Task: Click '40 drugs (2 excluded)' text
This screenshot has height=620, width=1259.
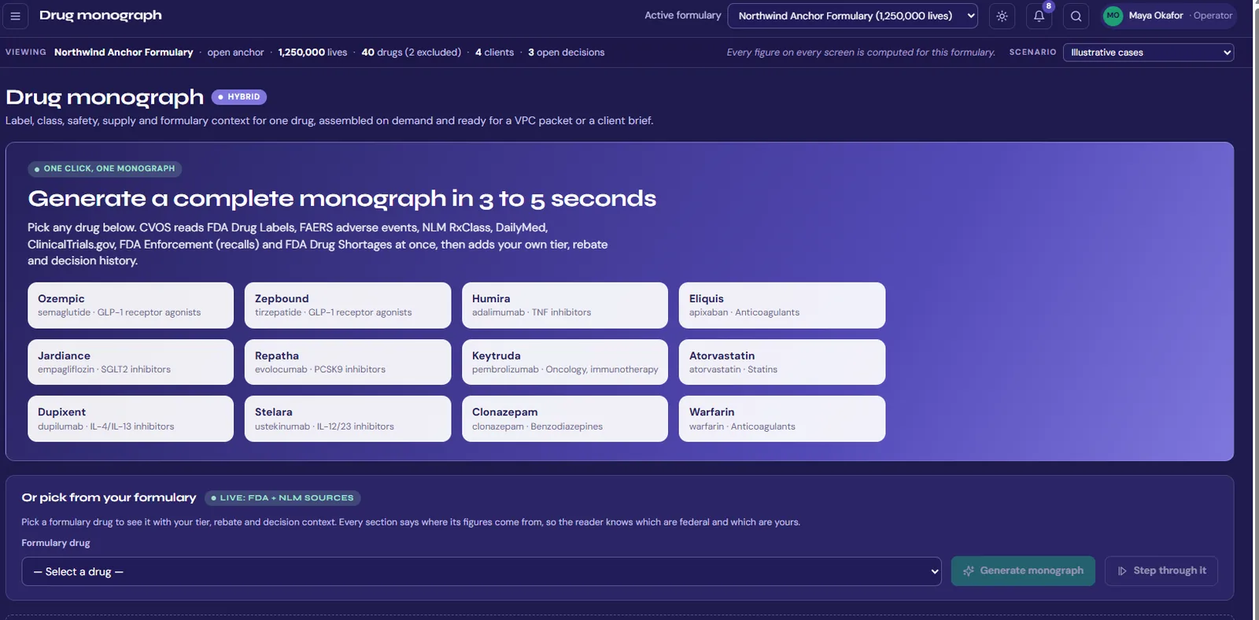Action: pyautogui.click(x=412, y=53)
